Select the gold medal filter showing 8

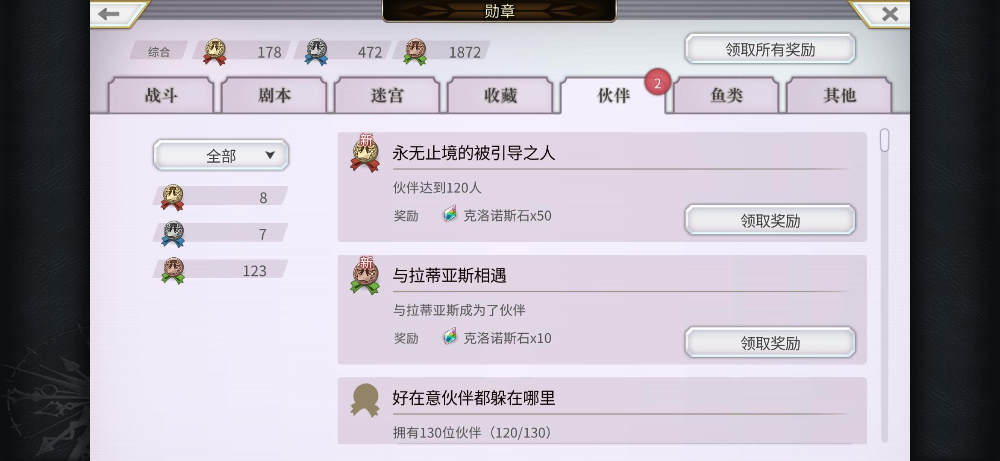pyautogui.click(x=221, y=197)
